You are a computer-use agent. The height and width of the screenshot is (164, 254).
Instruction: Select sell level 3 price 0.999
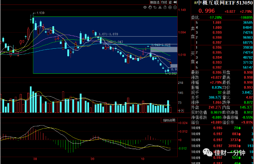click(x=217, y=33)
